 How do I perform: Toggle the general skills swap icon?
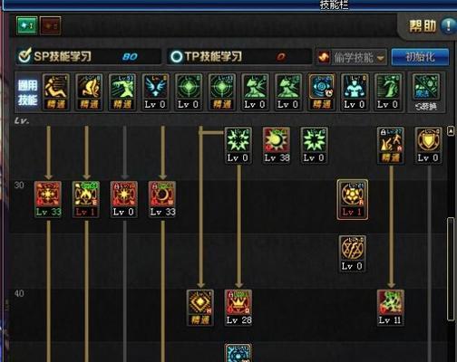click(426, 92)
